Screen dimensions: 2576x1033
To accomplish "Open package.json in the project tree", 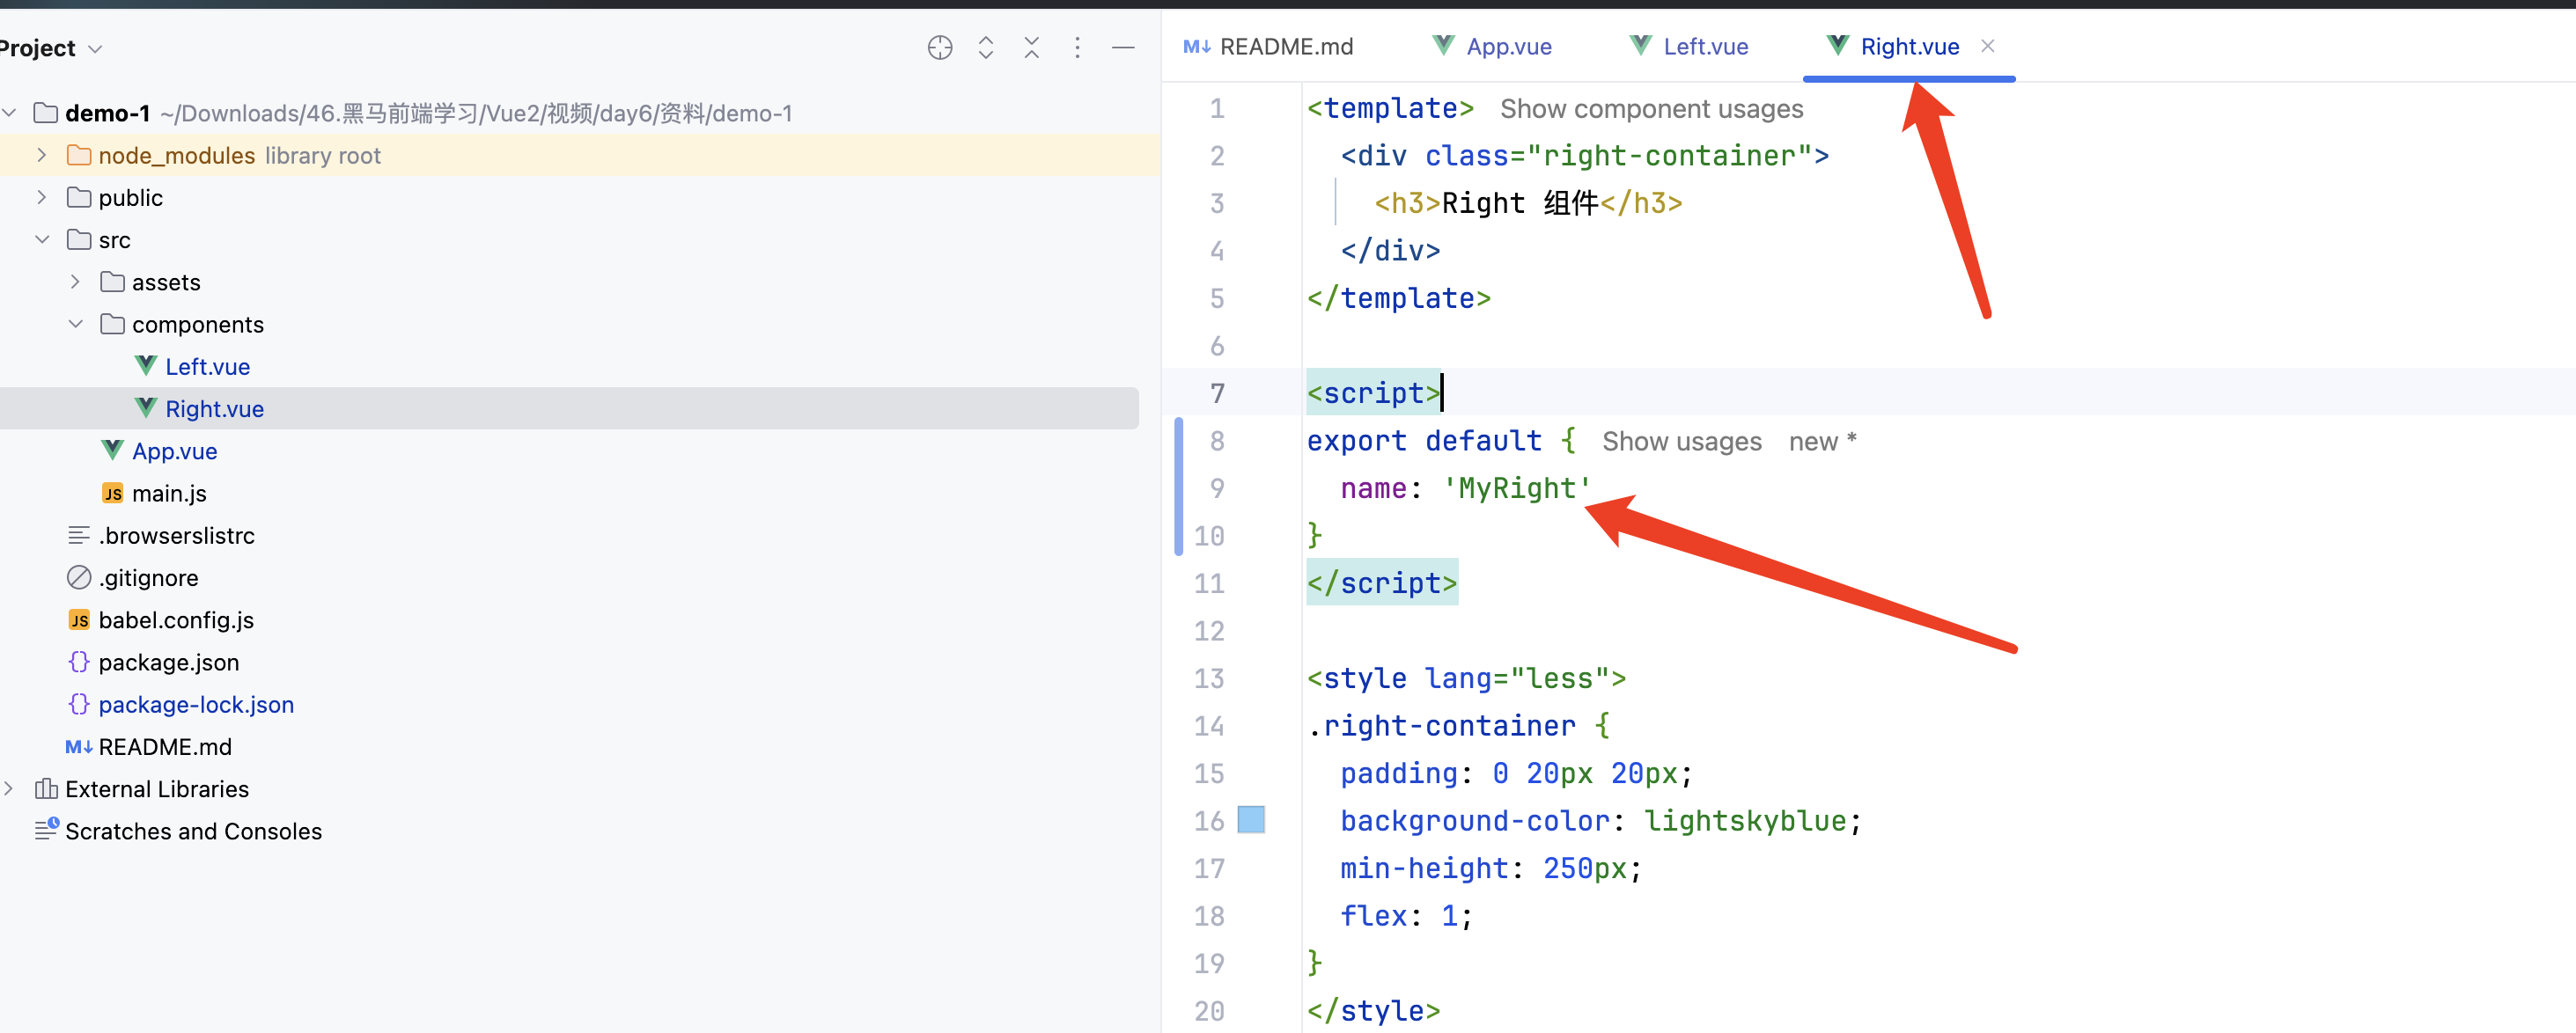I will [x=168, y=662].
